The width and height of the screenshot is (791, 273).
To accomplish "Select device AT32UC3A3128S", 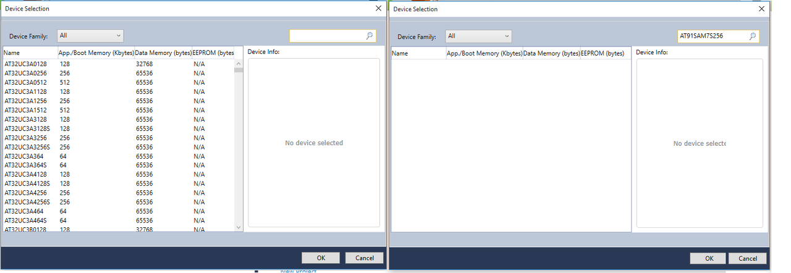I will 117,128.
